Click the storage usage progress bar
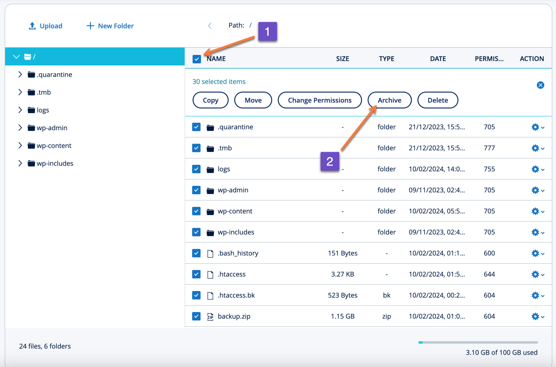 [478, 342]
